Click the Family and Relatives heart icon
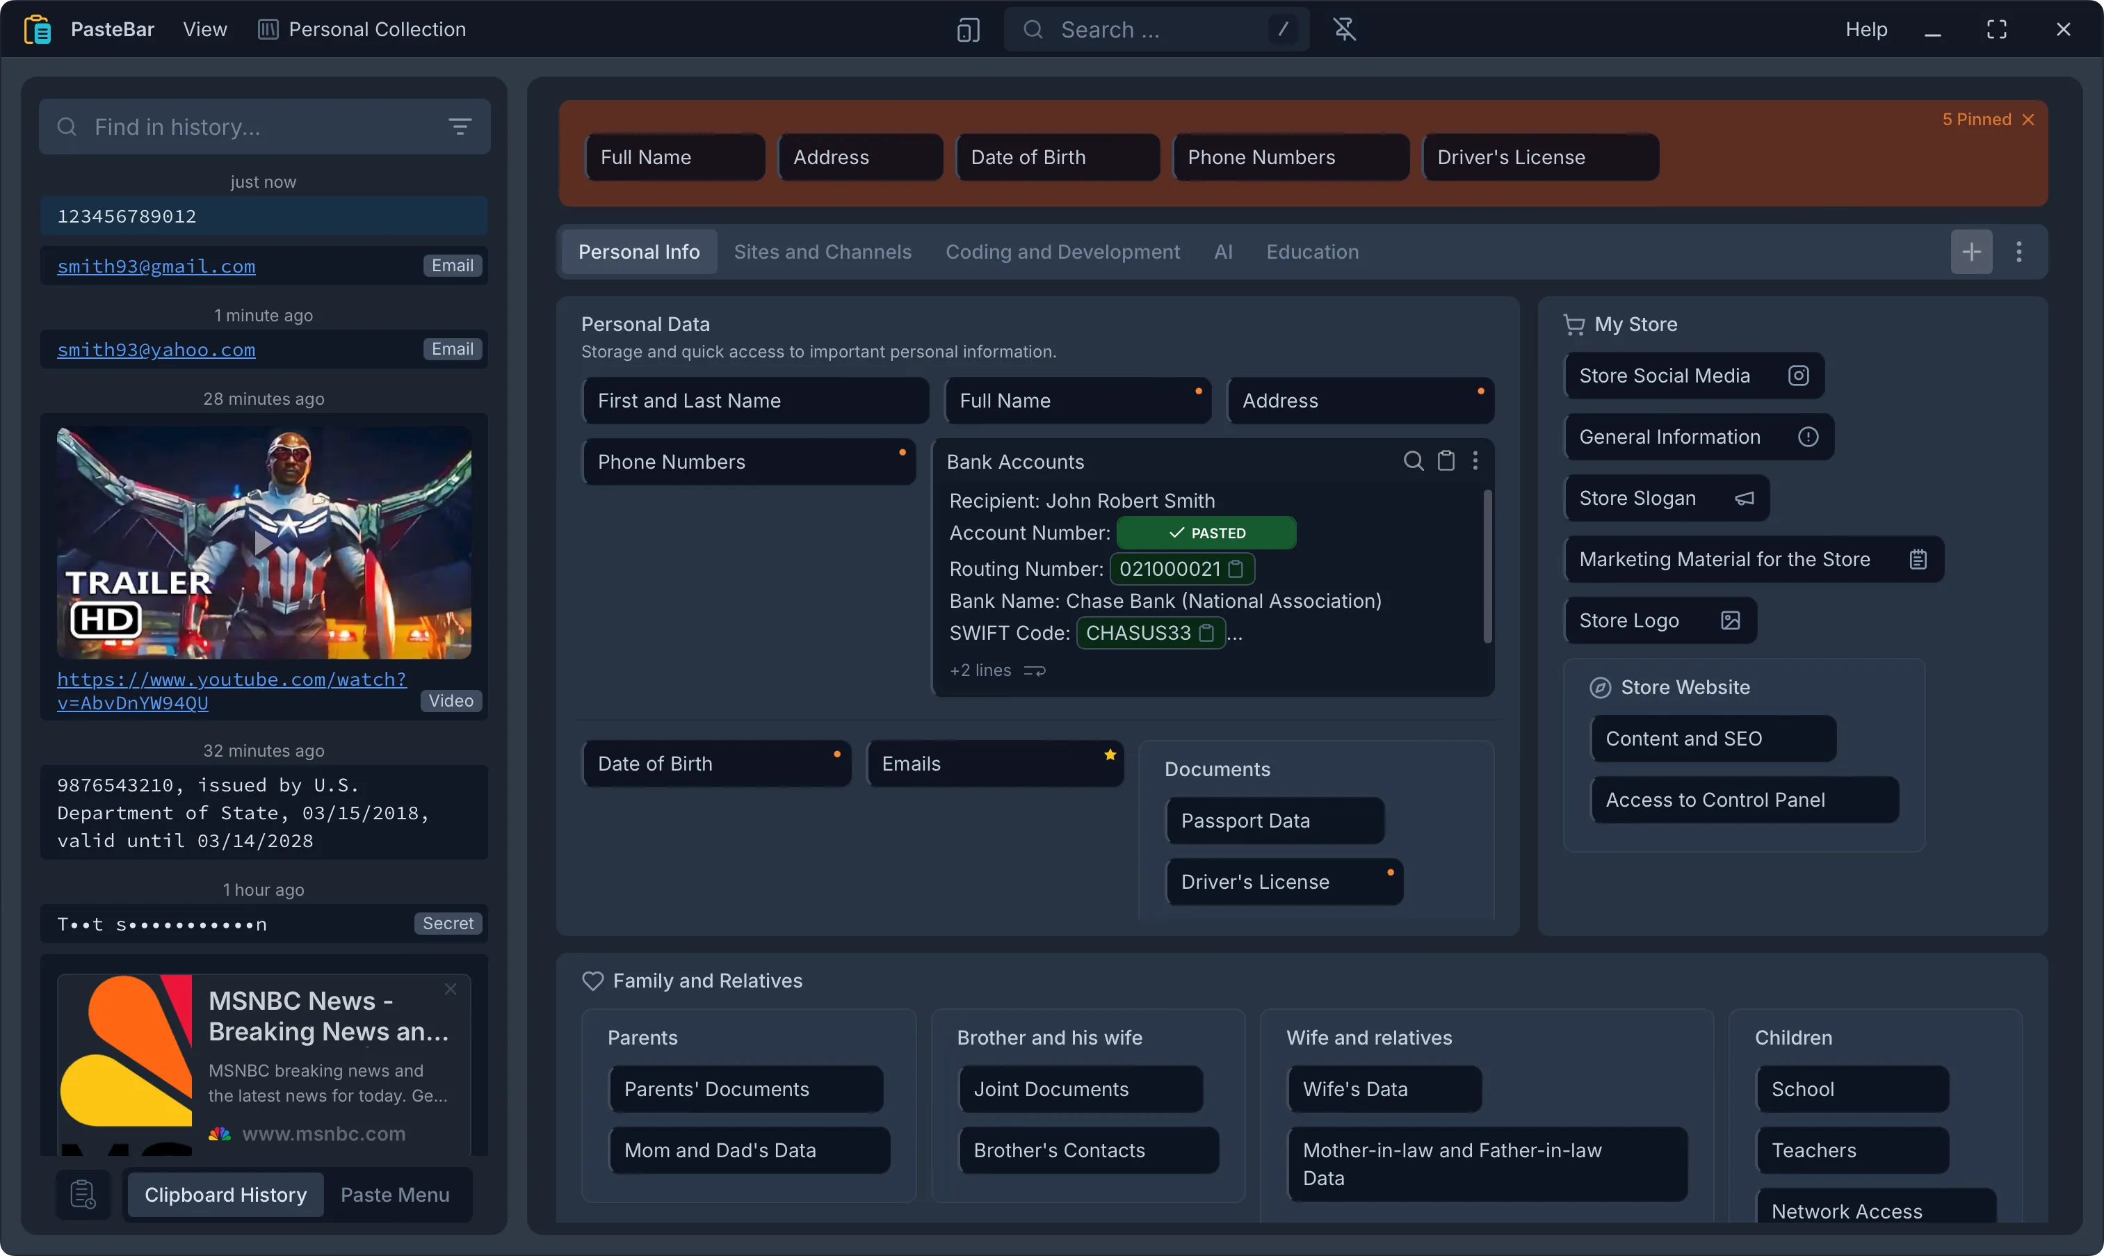The width and height of the screenshot is (2104, 1256). 592,981
